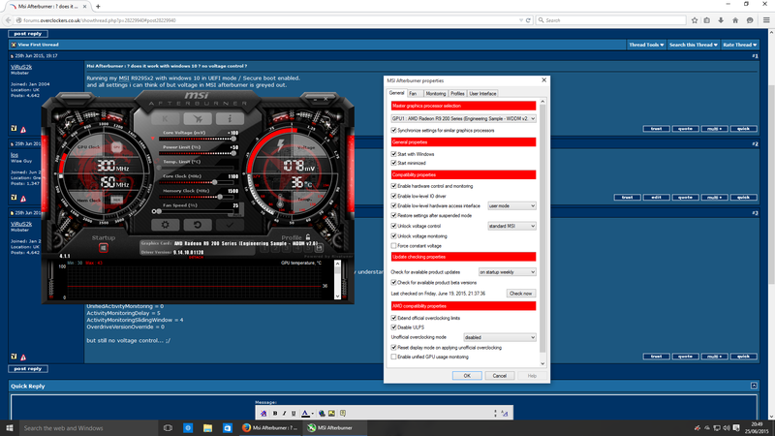Open Task View on the taskbar
Viewport: 775px width, 436px height.
click(x=168, y=428)
